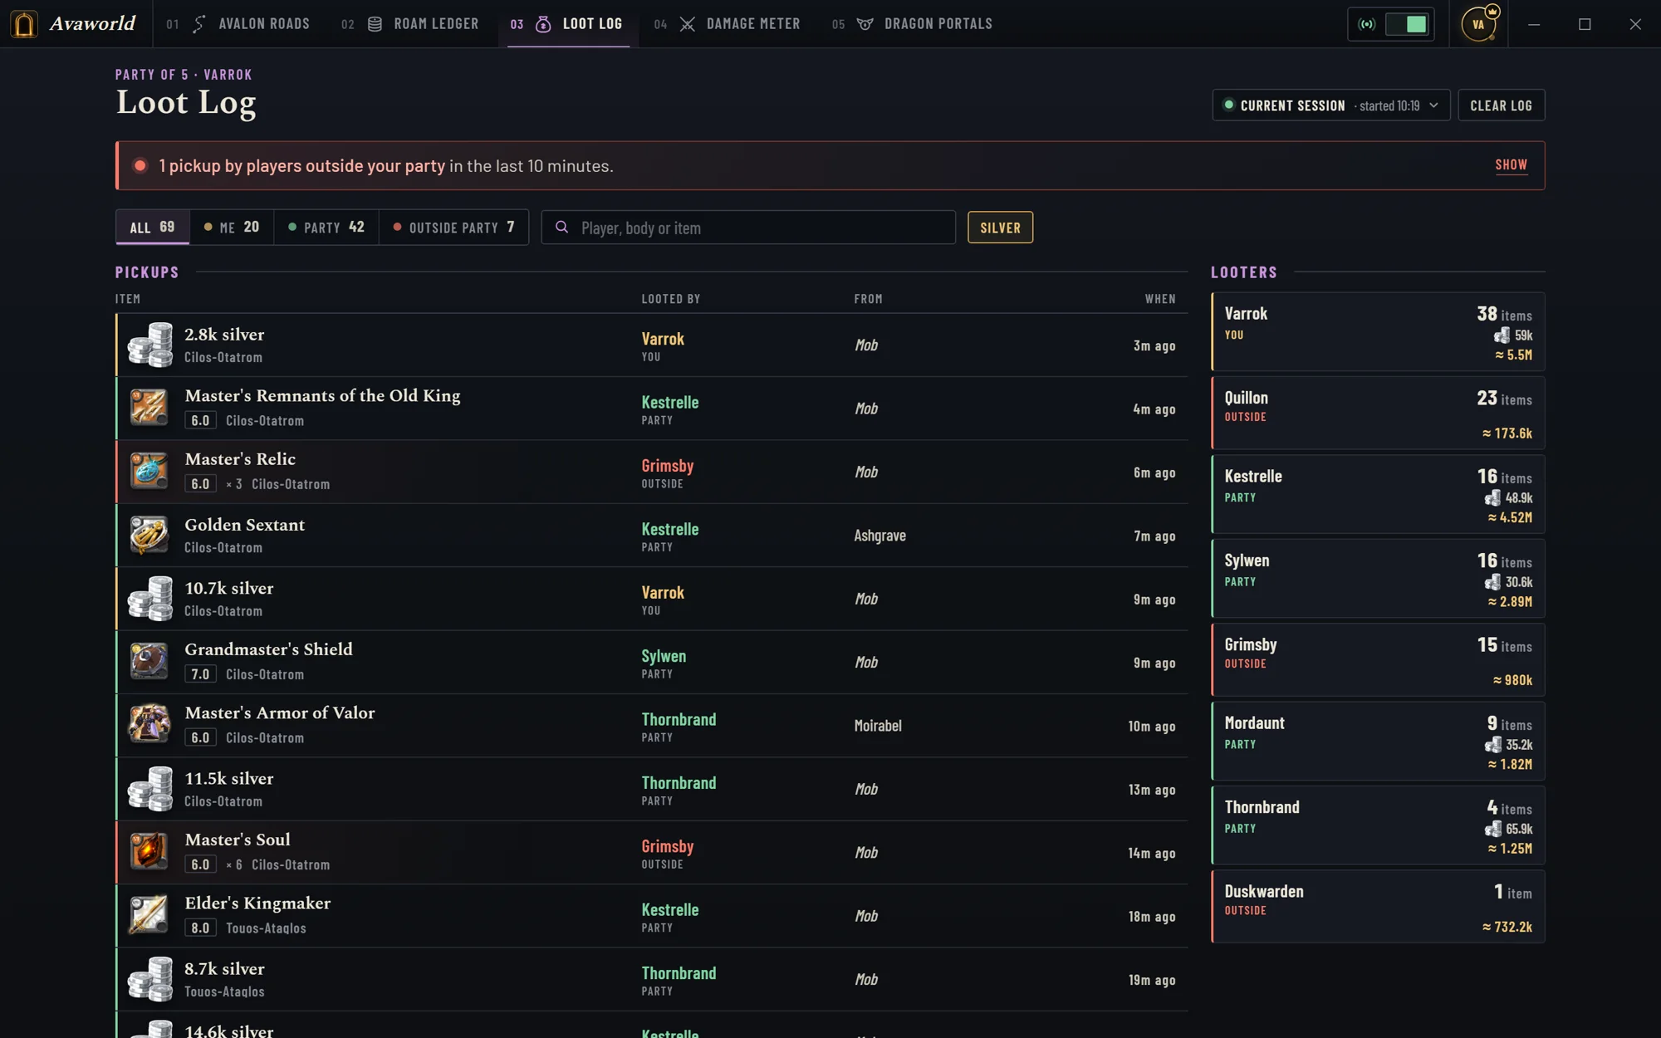
Task: Select the Duskwarden looter card
Action: 1378,906
